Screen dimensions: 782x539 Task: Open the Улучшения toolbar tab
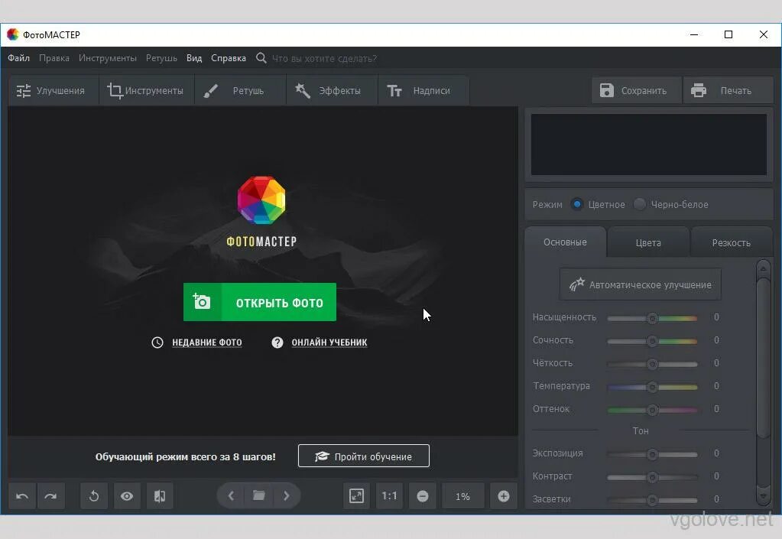pos(54,91)
